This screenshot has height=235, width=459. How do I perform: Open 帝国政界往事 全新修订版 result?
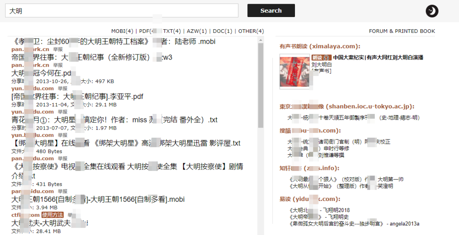(x=92, y=57)
